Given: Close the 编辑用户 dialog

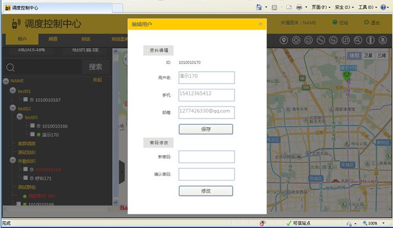Looking at the screenshot, I should point(260,24).
